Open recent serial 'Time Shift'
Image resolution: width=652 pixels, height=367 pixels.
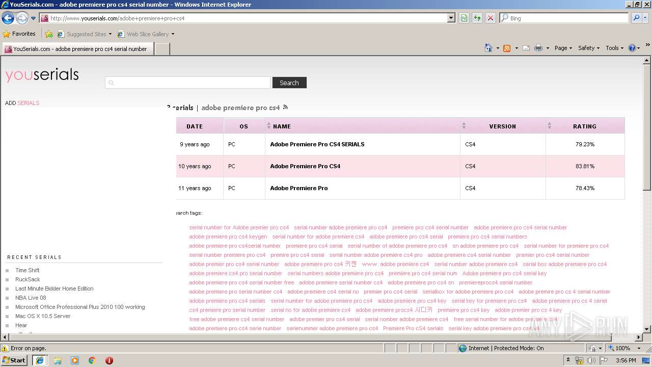point(28,270)
